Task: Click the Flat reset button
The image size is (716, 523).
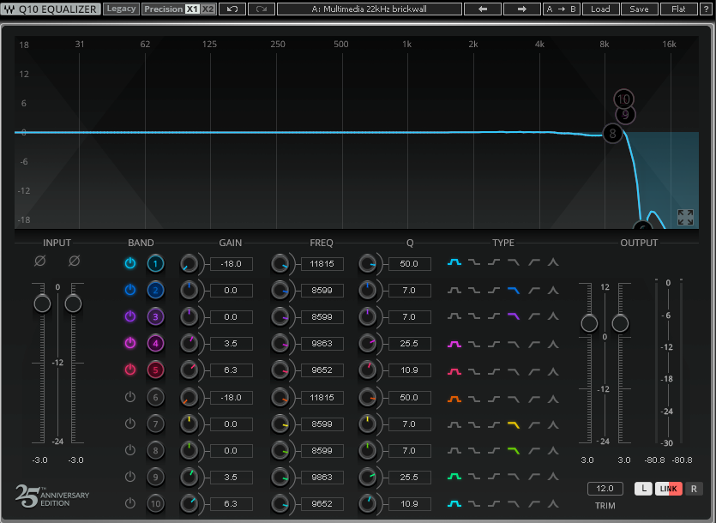Action: pyautogui.click(x=678, y=9)
